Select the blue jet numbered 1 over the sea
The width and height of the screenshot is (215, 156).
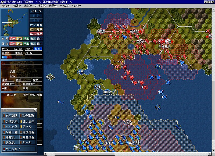click(168, 82)
